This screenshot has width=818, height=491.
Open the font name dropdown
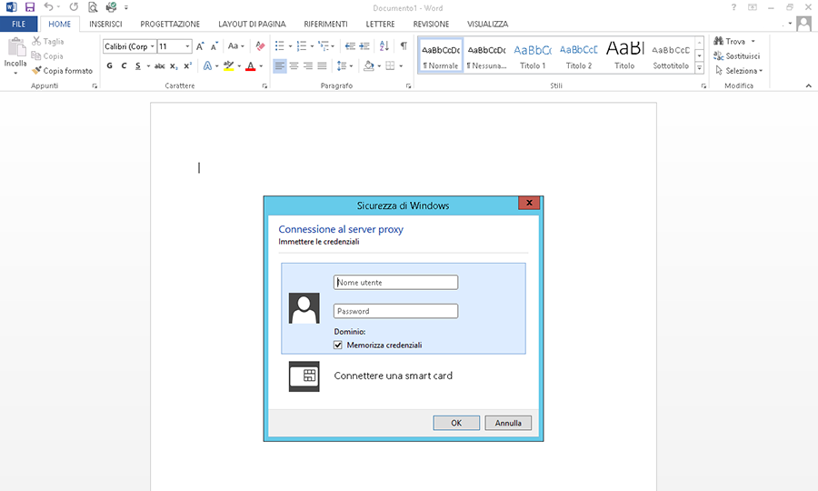point(153,46)
